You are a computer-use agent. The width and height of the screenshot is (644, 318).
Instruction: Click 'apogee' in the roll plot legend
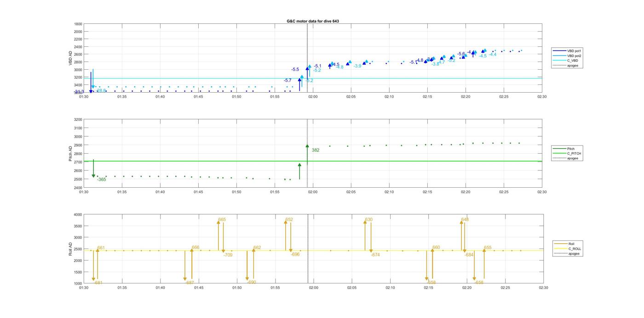tap(574, 253)
